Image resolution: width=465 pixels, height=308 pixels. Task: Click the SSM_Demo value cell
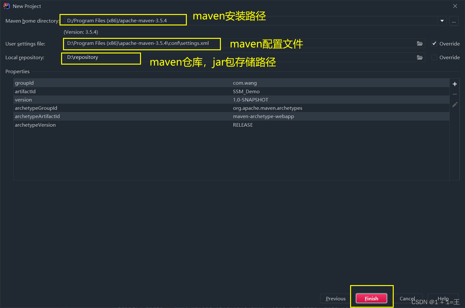(x=246, y=92)
